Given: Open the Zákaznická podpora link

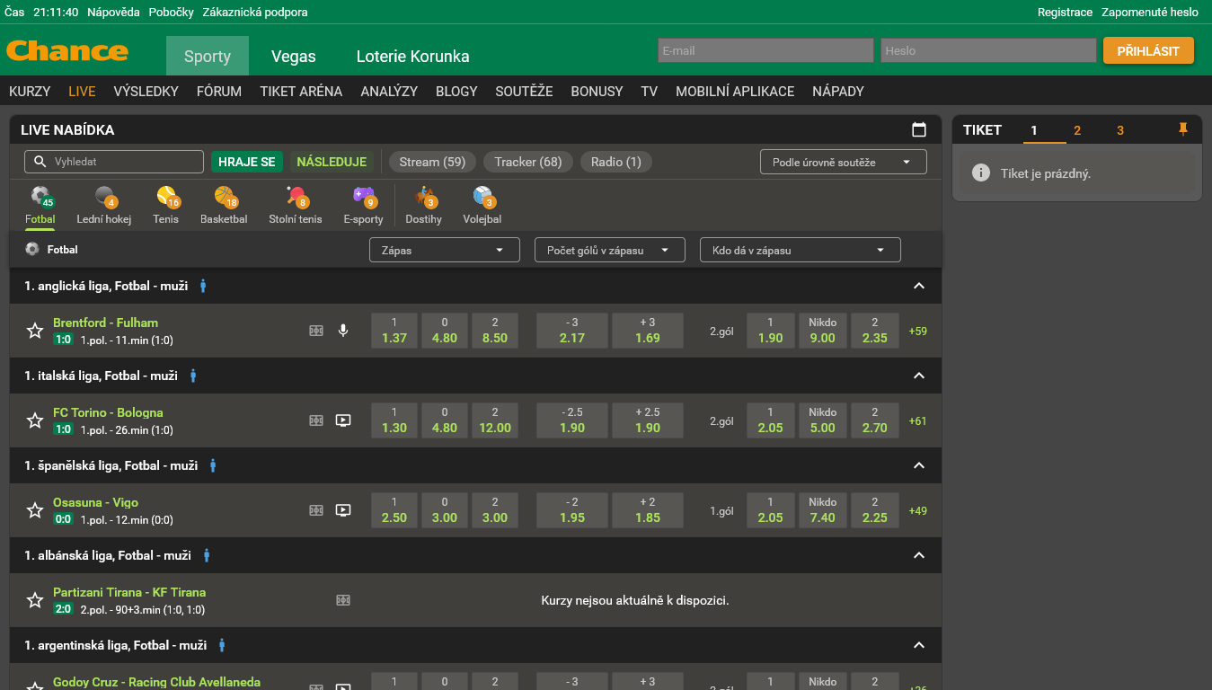Looking at the screenshot, I should 254,12.
